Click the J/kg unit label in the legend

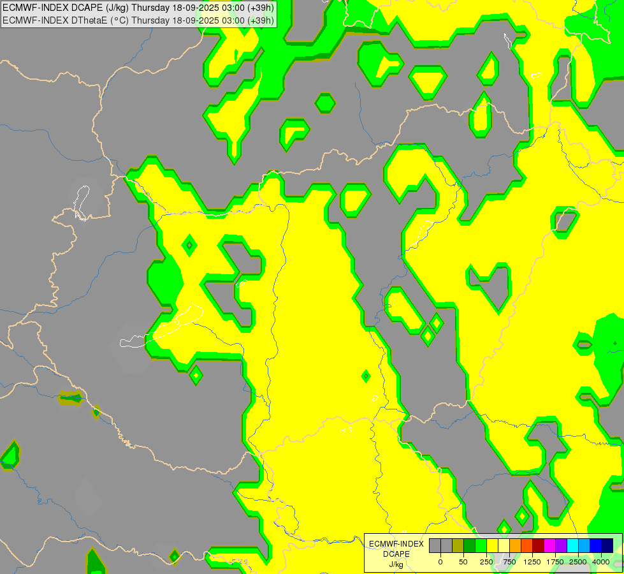tap(396, 565)
